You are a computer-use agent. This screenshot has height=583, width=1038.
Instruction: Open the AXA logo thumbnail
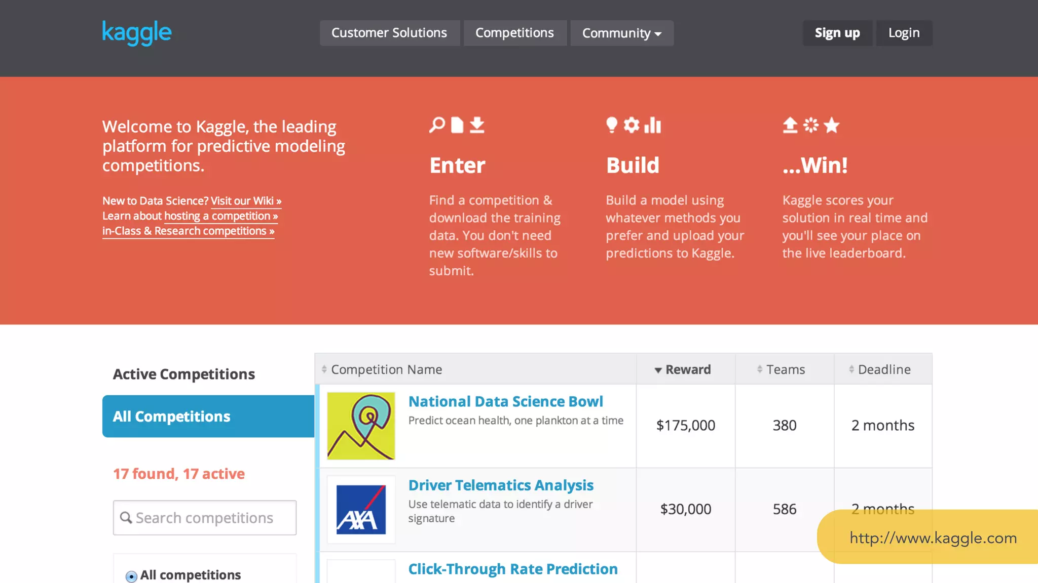click(361, 509)
